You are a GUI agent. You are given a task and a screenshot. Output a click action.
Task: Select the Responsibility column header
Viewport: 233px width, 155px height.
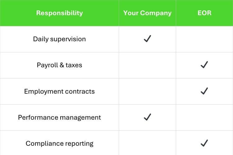pos(59,13)
